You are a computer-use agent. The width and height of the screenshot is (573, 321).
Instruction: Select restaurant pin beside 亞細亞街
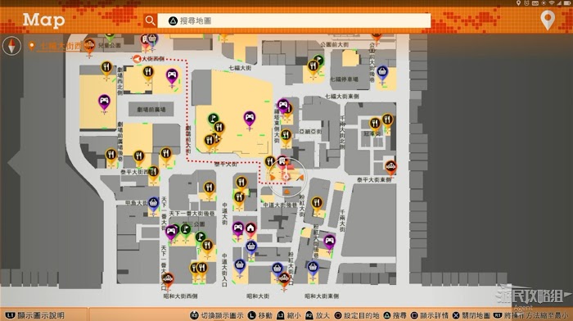pos(286,137)
